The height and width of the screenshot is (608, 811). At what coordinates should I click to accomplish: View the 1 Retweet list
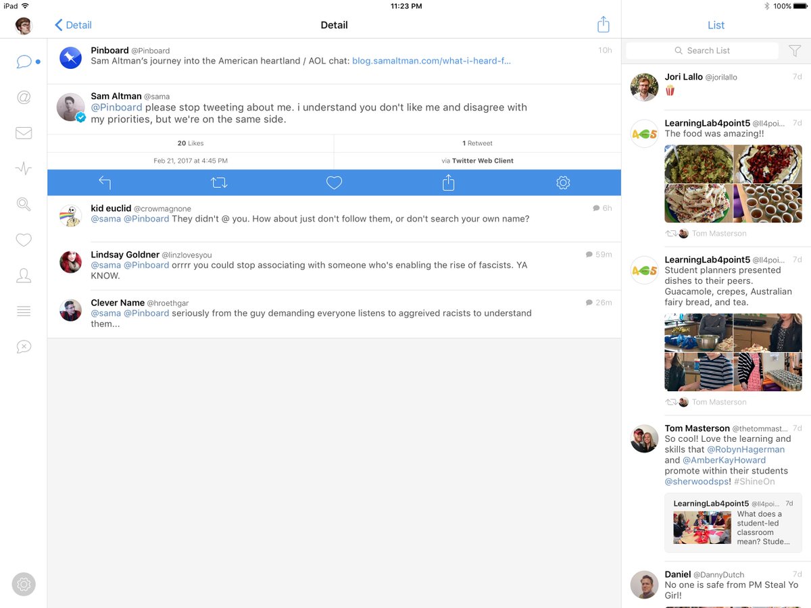478,143
